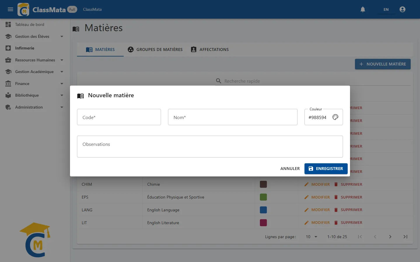Focus the Code input field
Viewport: 420px width, 262px height.
click(119, 117)
